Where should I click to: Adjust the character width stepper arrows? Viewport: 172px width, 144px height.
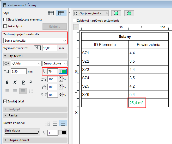[61, 87]
